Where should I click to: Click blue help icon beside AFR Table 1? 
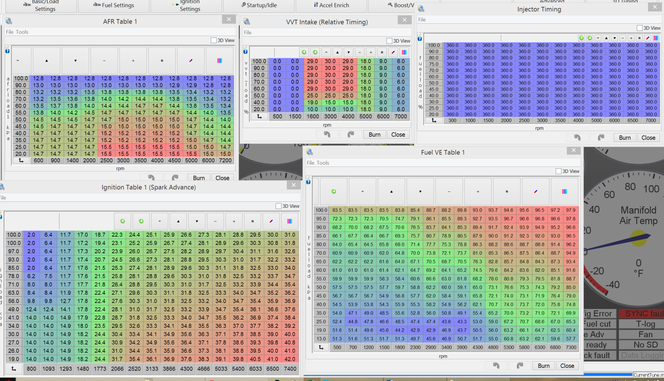(x=7, y=51)
